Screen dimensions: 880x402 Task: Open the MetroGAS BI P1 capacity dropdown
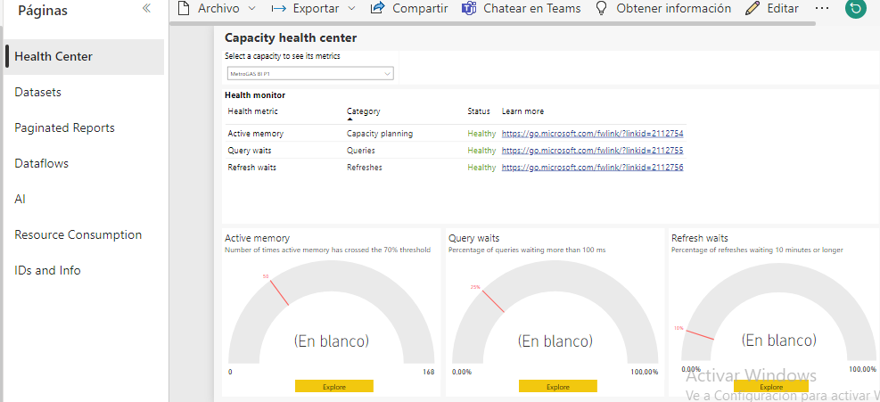pyautogui.click(x=309, y=74)
